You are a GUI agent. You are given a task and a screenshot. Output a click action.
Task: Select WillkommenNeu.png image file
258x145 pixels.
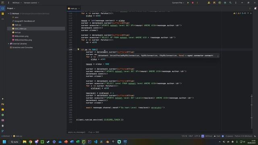(x=22, y=40)
